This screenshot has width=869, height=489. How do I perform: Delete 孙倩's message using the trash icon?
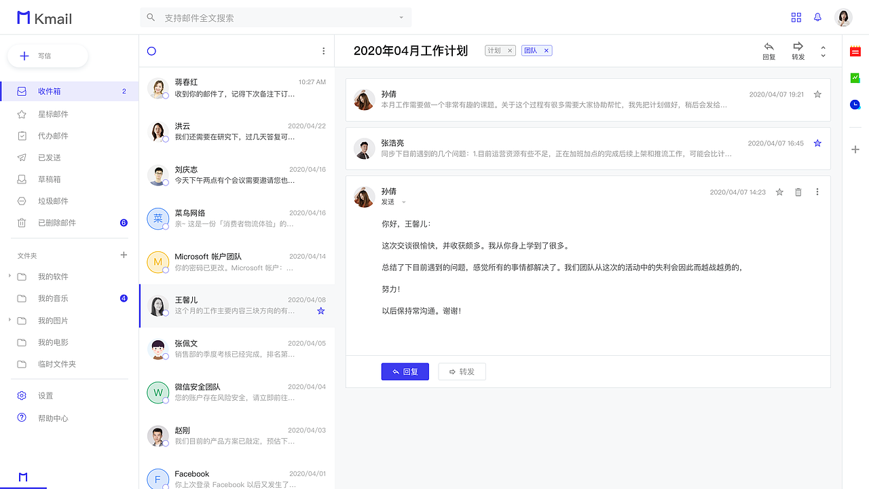tap(798, 192)
